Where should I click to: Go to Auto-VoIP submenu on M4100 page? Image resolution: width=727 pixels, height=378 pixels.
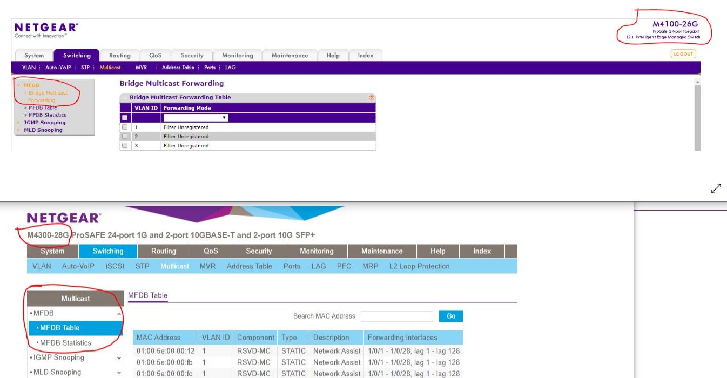57,67
